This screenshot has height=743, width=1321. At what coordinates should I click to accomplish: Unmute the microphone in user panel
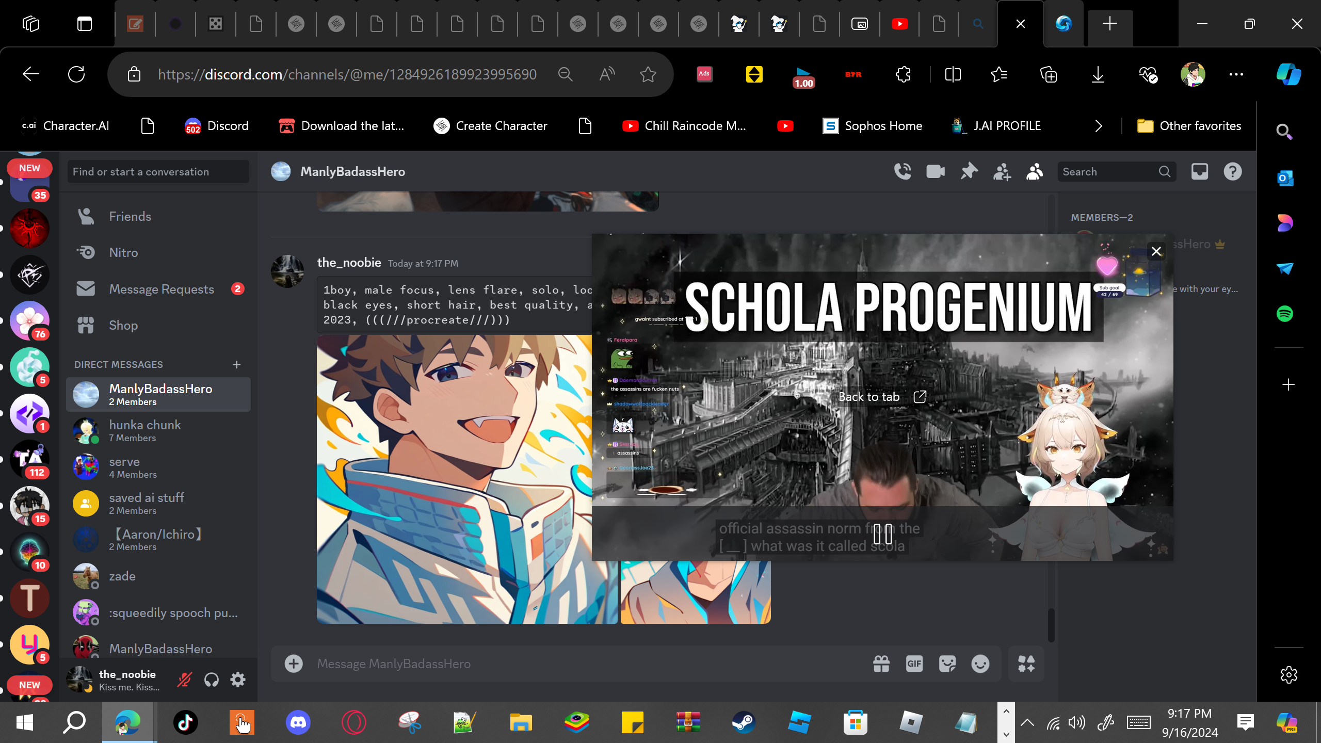pos(184,680)
